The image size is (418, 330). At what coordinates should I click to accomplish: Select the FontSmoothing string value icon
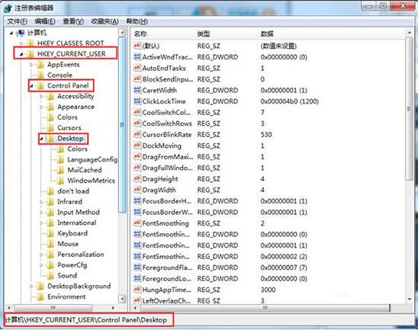[137, 223]
